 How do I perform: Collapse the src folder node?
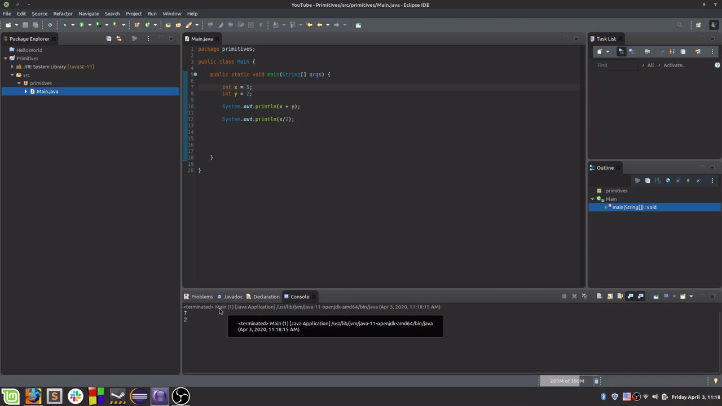point(12,75)
